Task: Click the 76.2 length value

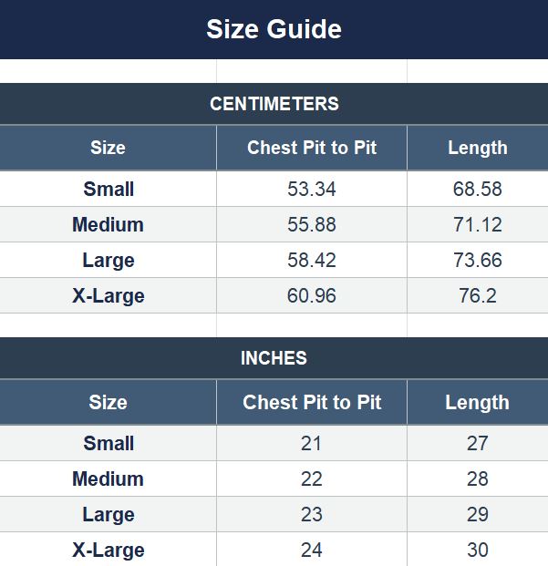Action: (477, 295)
